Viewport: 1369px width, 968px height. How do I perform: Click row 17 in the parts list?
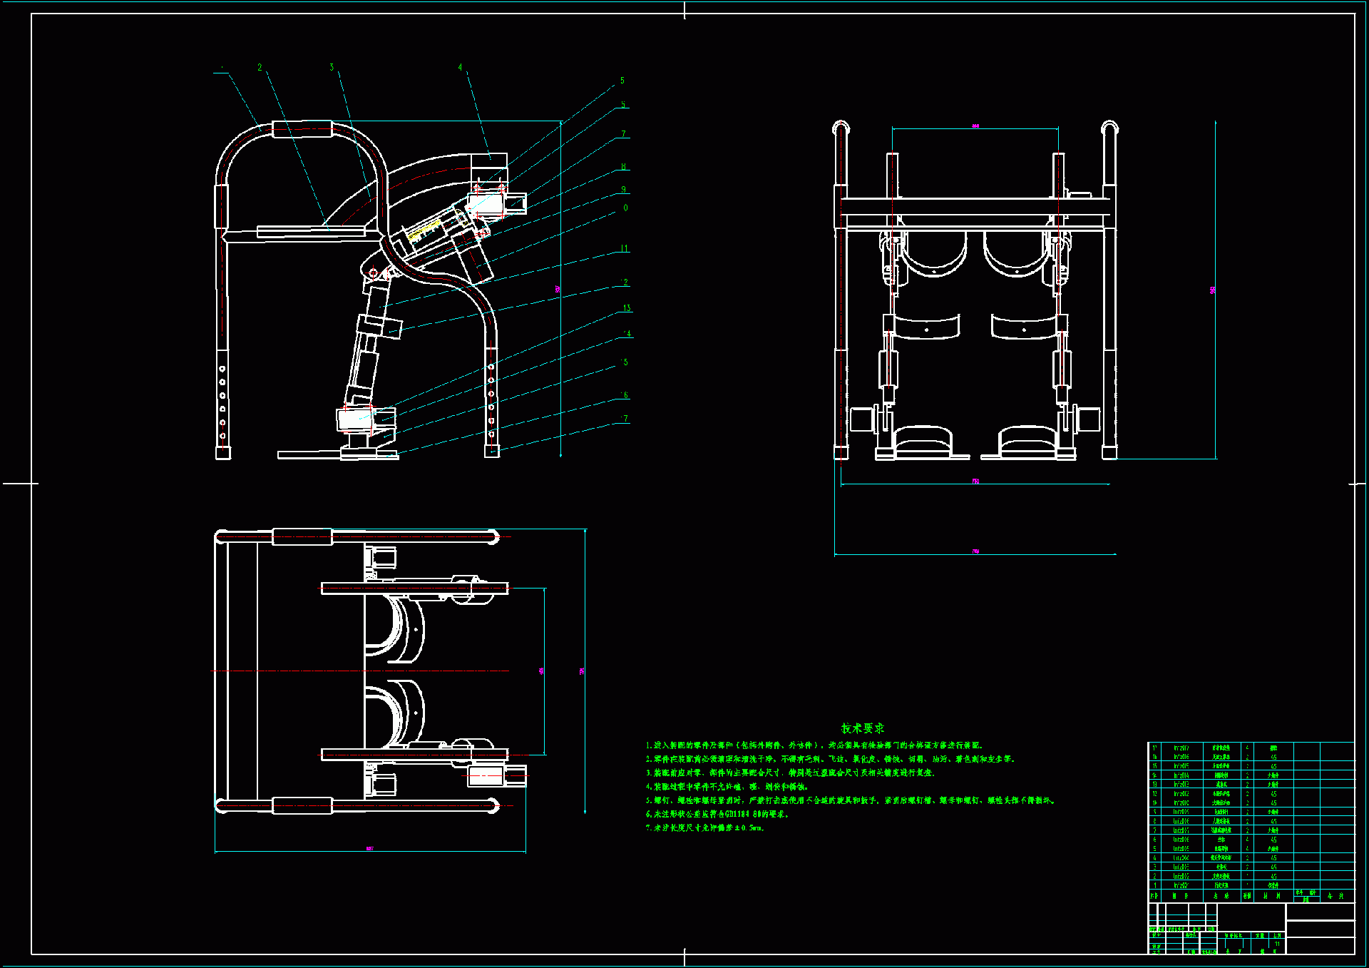[1221, 748]
